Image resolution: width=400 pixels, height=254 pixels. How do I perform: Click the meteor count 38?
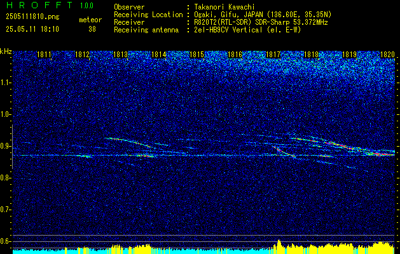coord(92,29)
